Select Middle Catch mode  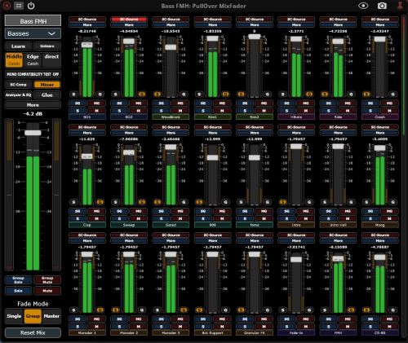14,59
